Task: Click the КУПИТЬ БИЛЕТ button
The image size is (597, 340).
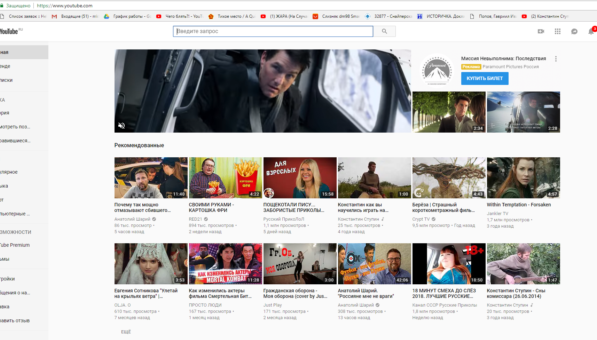Action: (x=485, y=79)
